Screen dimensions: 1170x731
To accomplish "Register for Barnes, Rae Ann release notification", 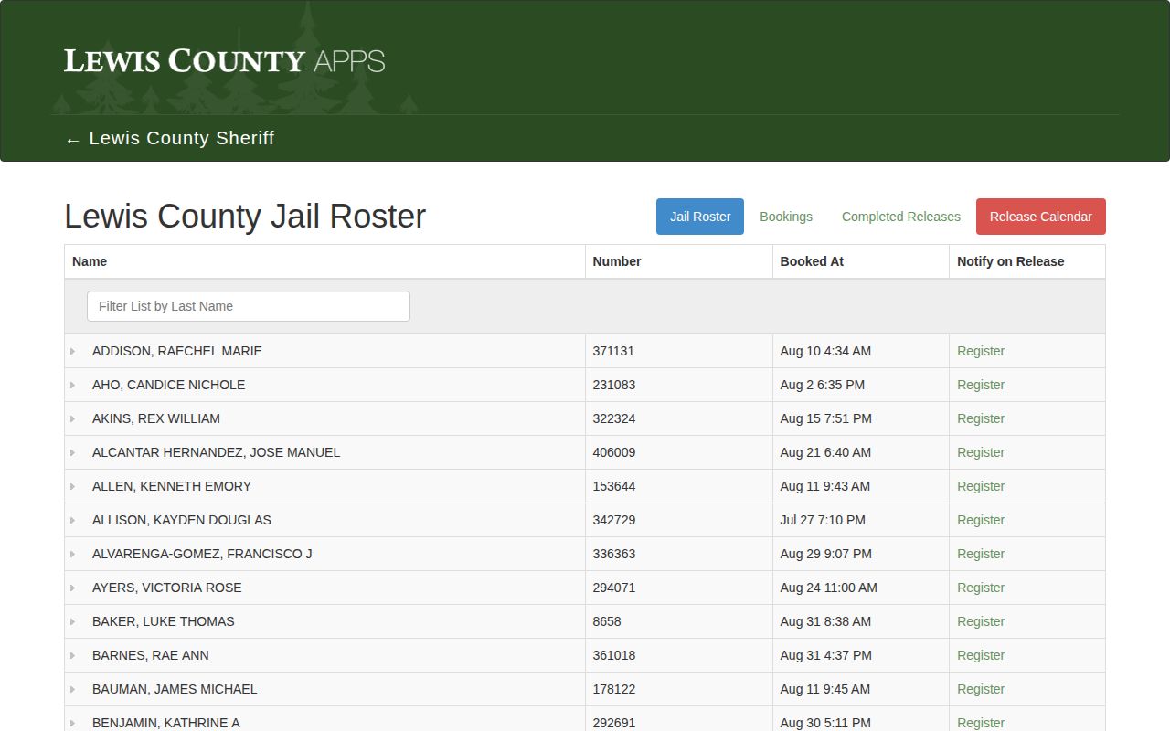I will [981, 655].
